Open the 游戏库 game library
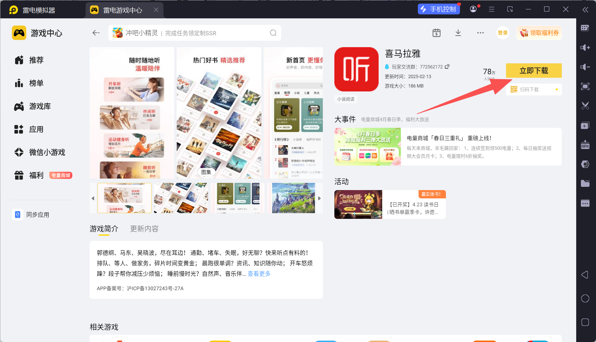This screenshot has width=596, height=342. [33, 106]
